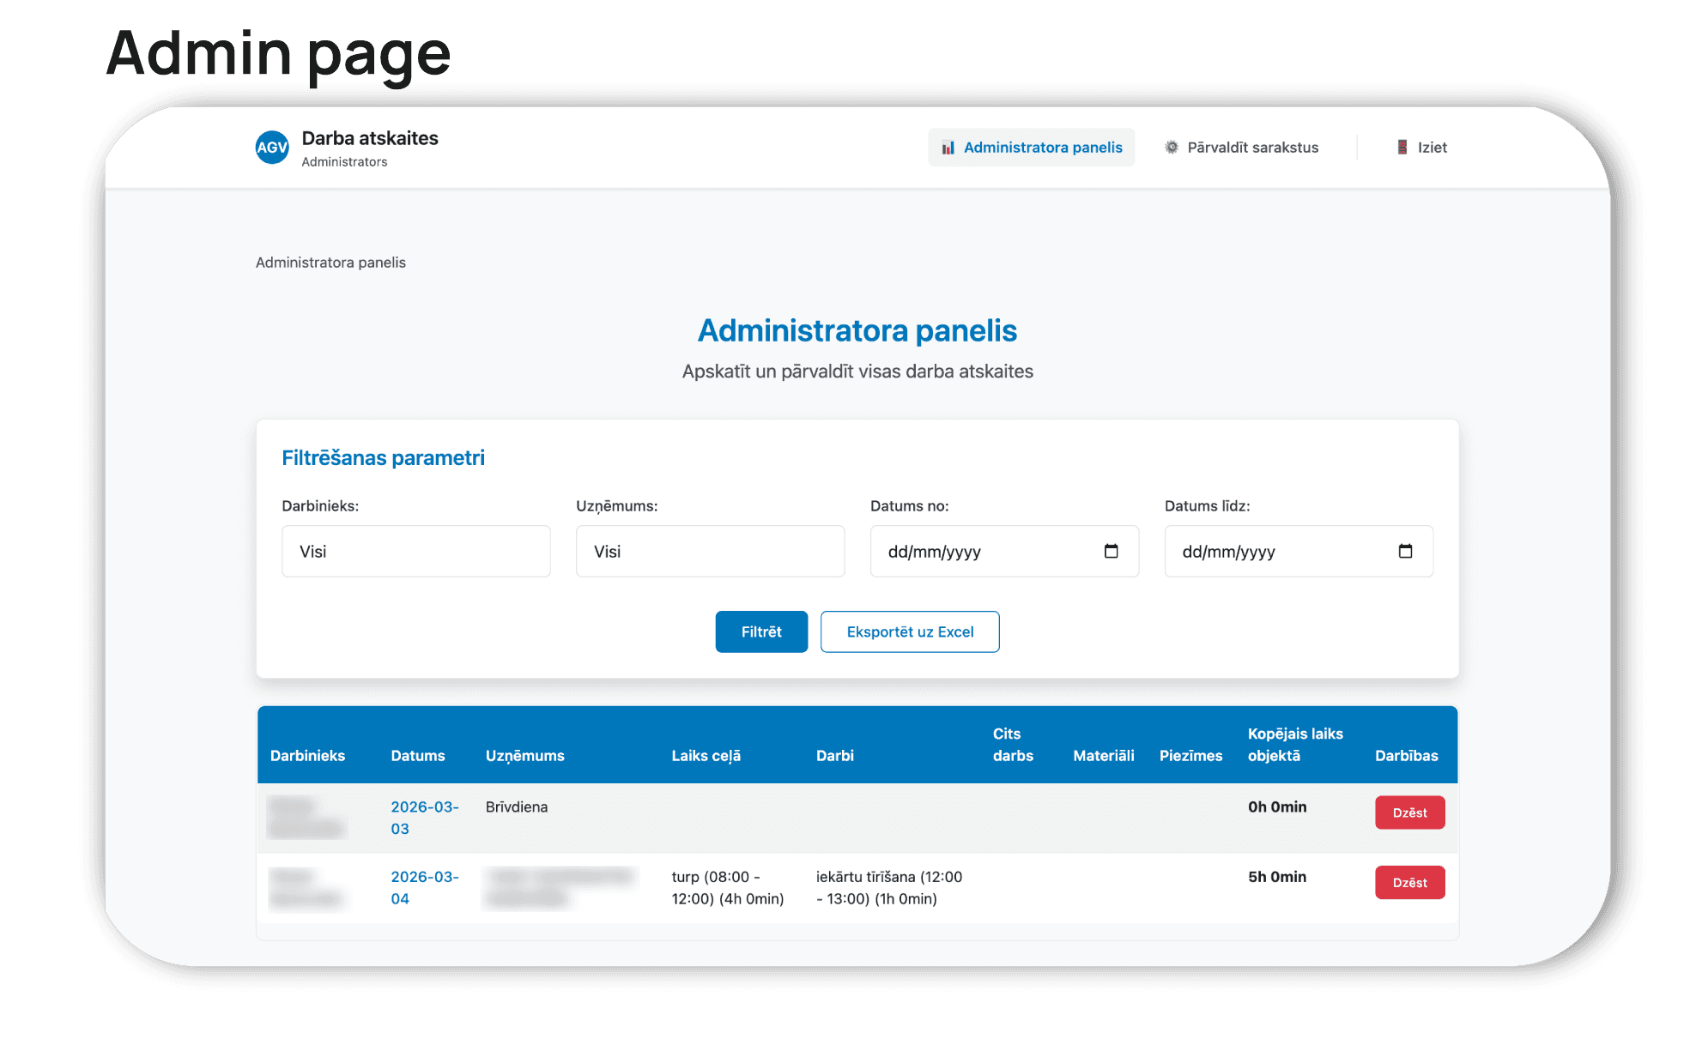
Task: Delete the 2026-03-04 report via Dzēst
Action: pos(1409,882)
